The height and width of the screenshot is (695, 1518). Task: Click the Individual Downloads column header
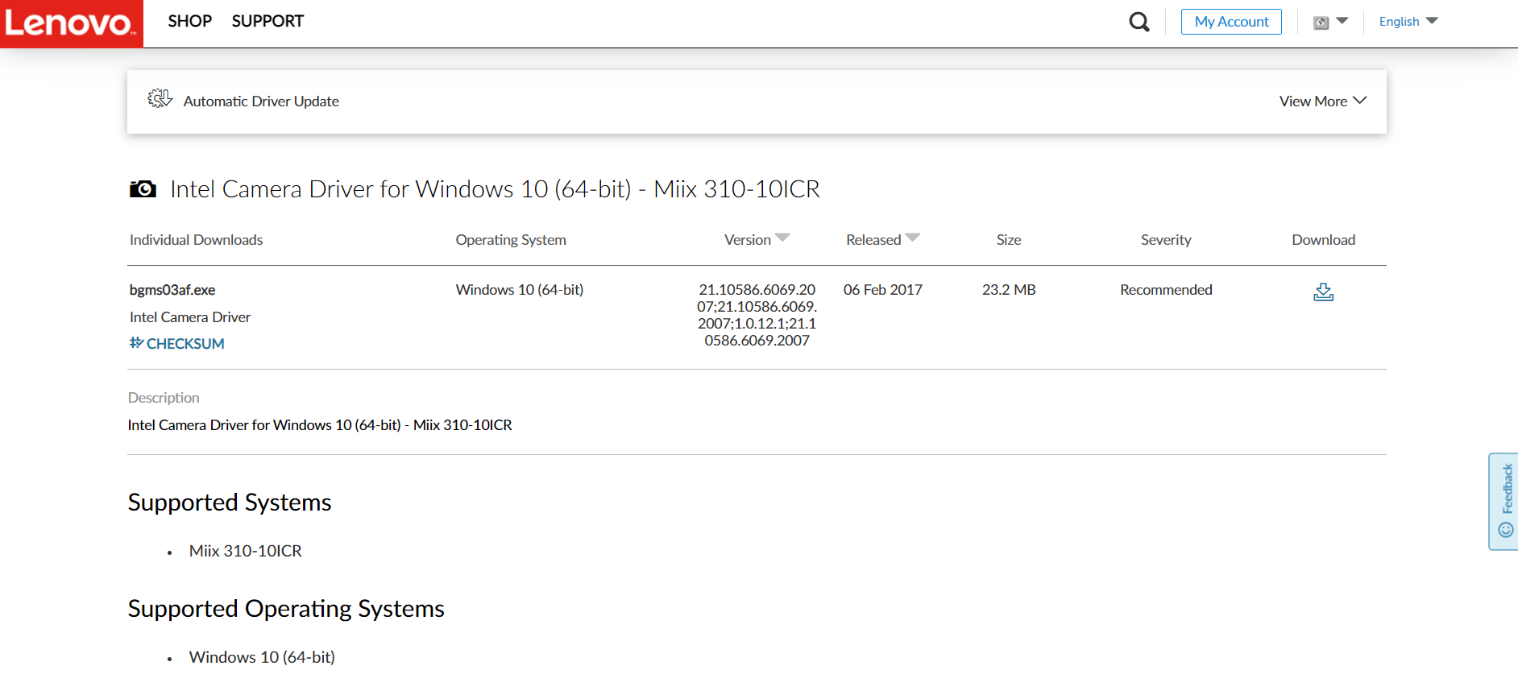coord(196,240)
